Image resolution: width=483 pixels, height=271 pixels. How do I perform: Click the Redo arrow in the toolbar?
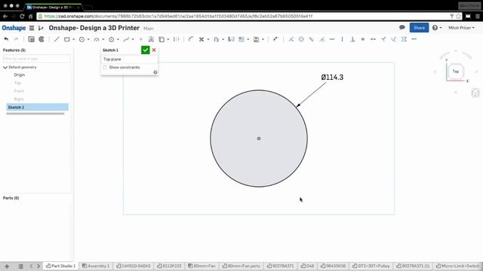16,39
